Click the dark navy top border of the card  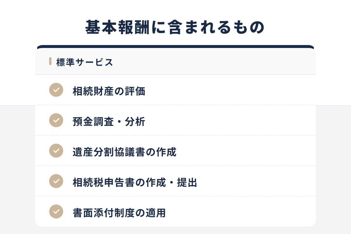tap(175, 47)
